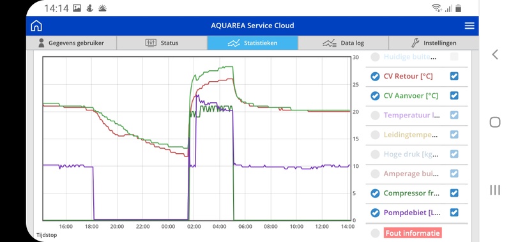Tap the image notification icon in status bar
511x242 pixels.
click(77, 8)
